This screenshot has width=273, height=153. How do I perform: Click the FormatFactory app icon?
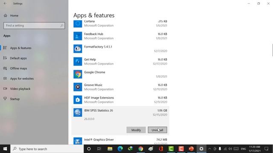tap(78, 49)
